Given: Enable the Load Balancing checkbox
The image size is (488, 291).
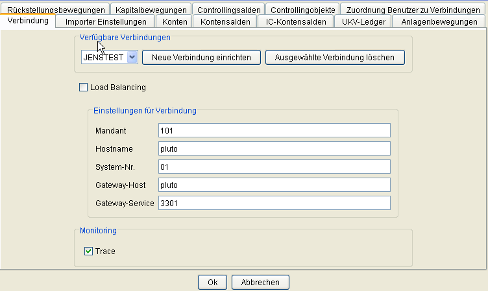Looking at the screenshot, I should click(x=84, y=87).
